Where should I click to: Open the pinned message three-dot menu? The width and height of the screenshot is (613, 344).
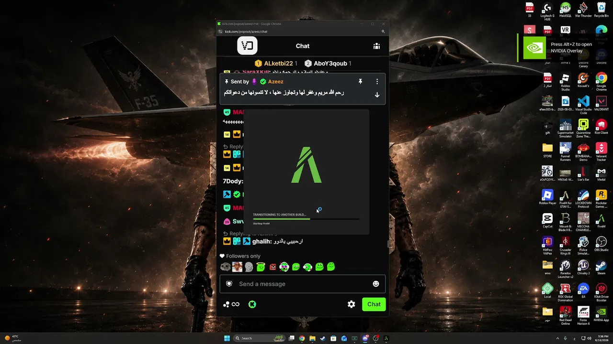pyautogui.click(x=377, y=82)
